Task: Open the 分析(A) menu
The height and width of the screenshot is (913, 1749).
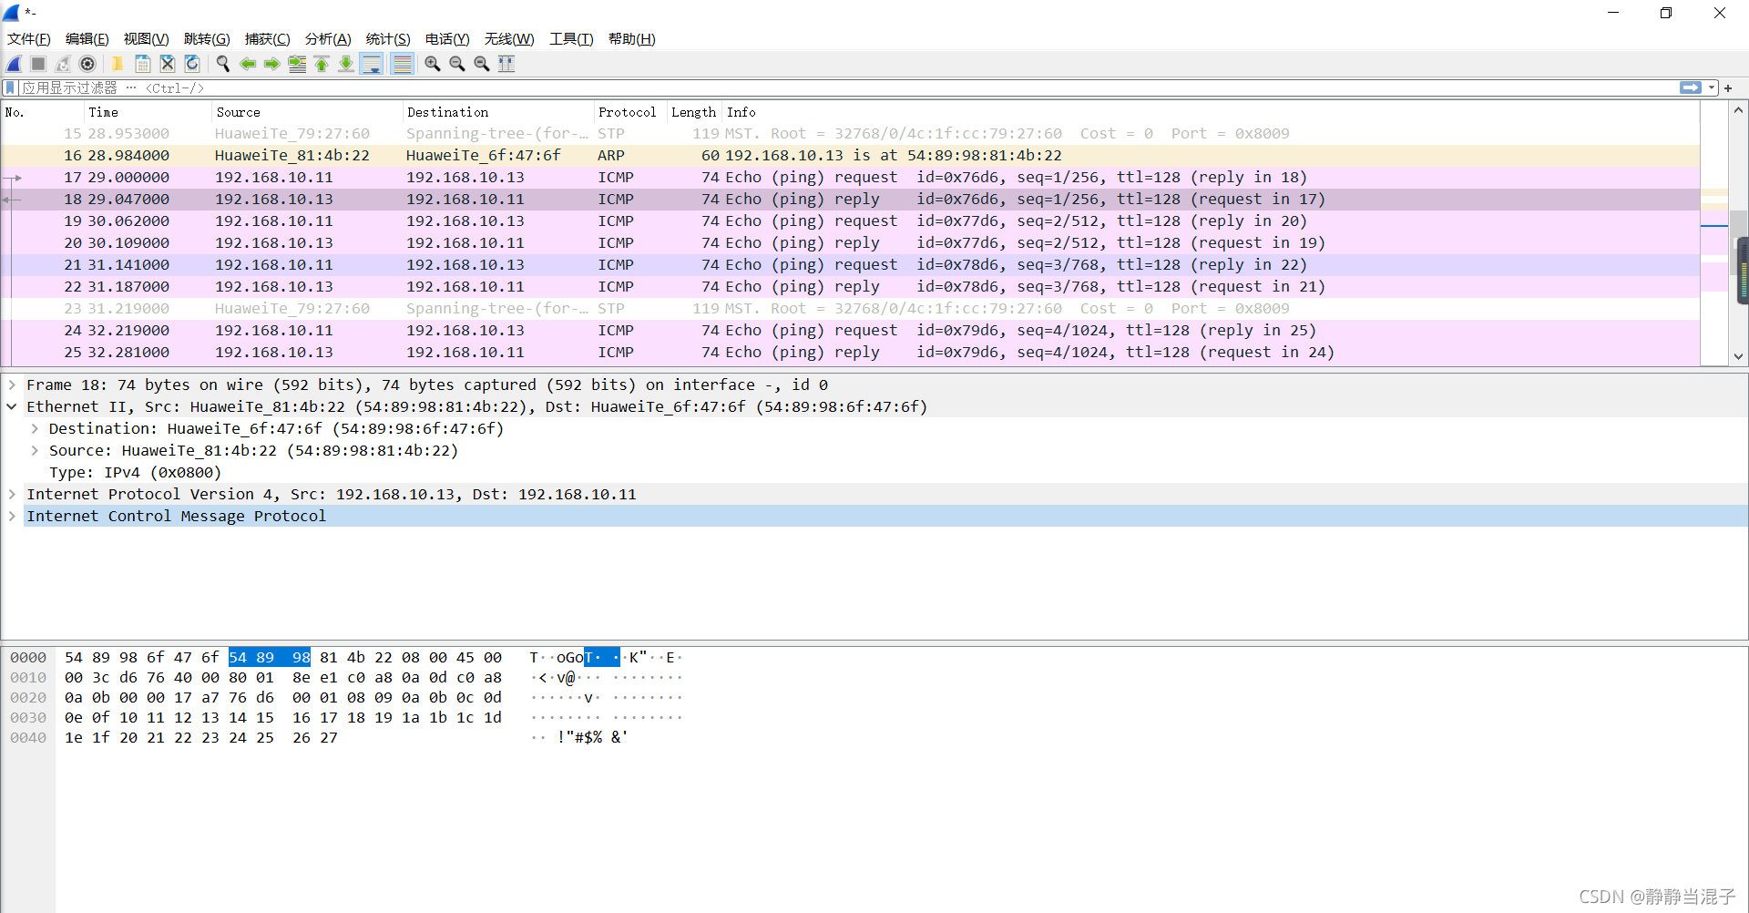Action: [328, 38]
